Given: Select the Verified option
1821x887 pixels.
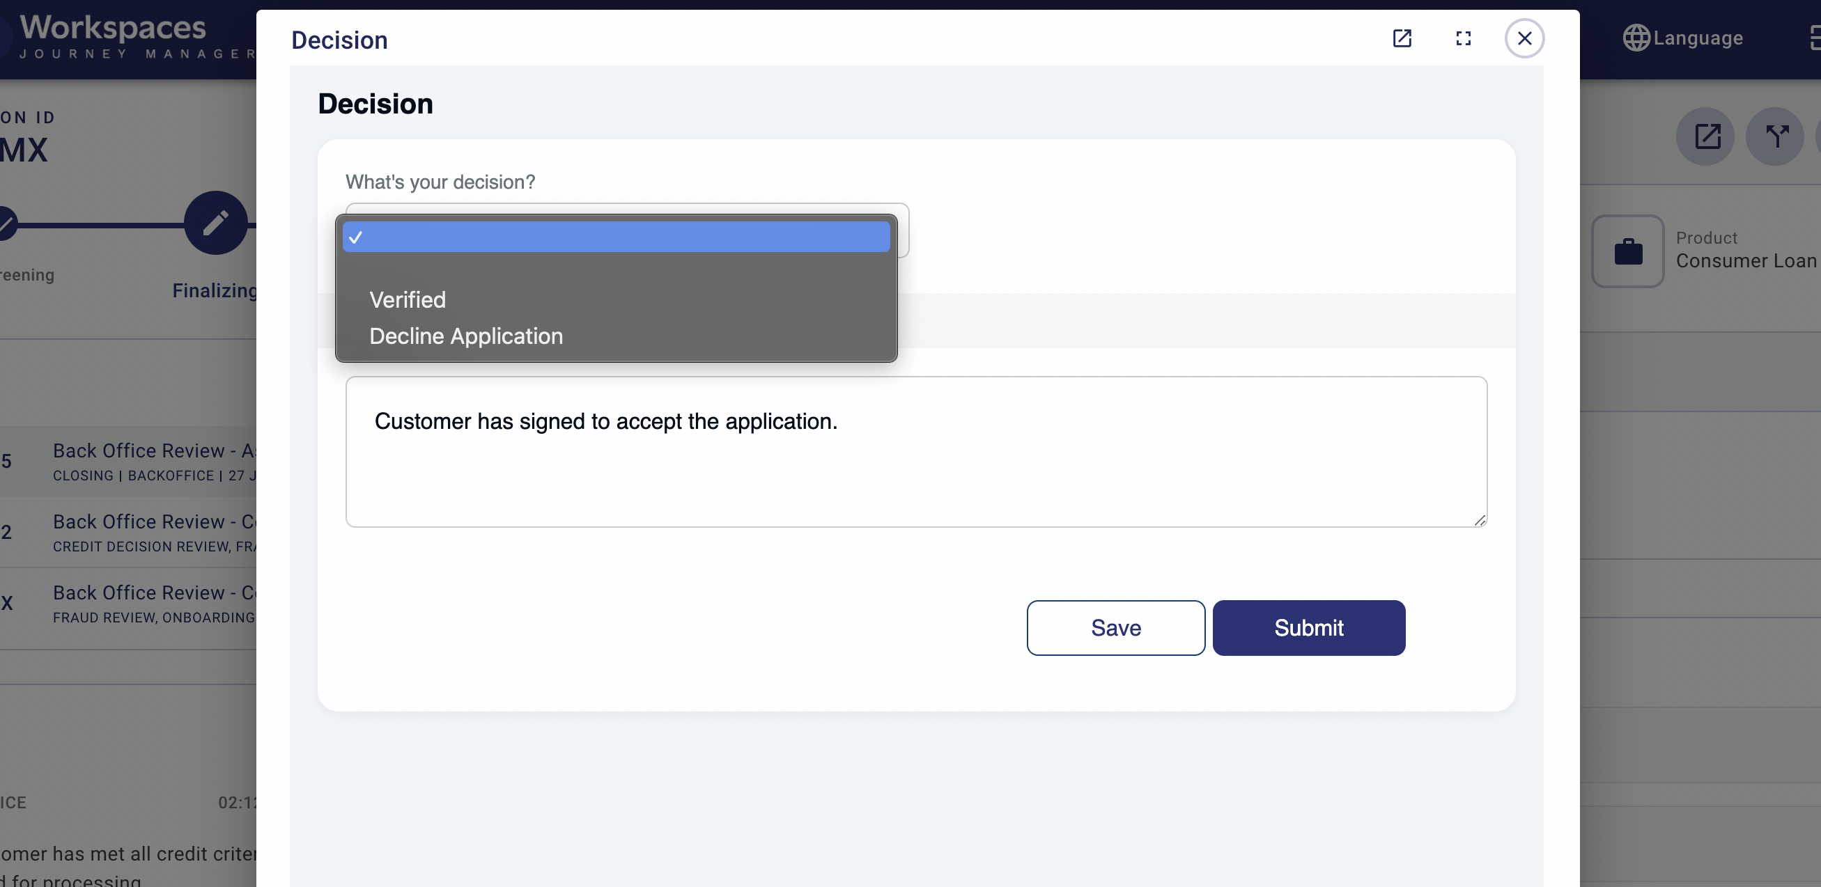Looking at the screenshot, I should tap(408, 299).
